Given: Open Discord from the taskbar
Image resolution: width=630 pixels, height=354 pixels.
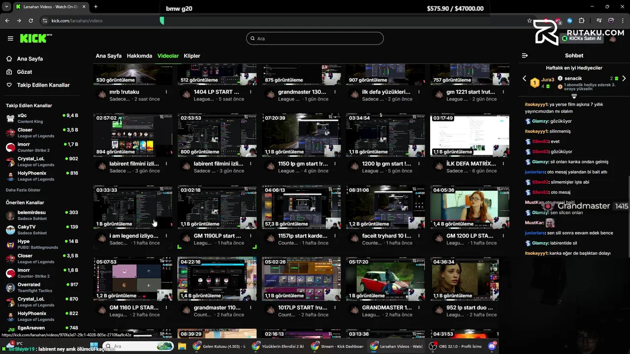Looking at the screenshot, I should 492,346.
